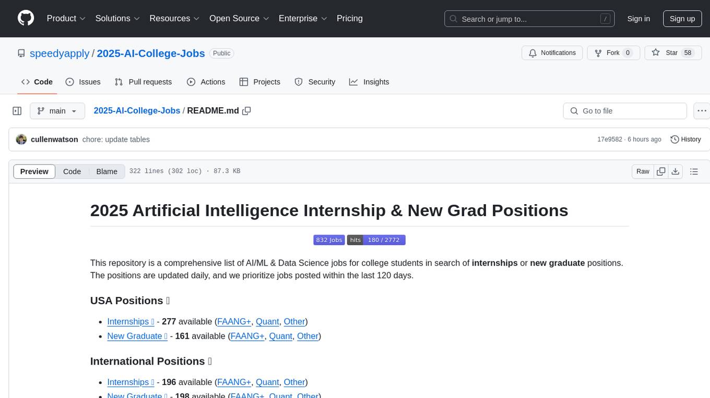
Task: Open the Actions tab
Action: tap(206, 82)
